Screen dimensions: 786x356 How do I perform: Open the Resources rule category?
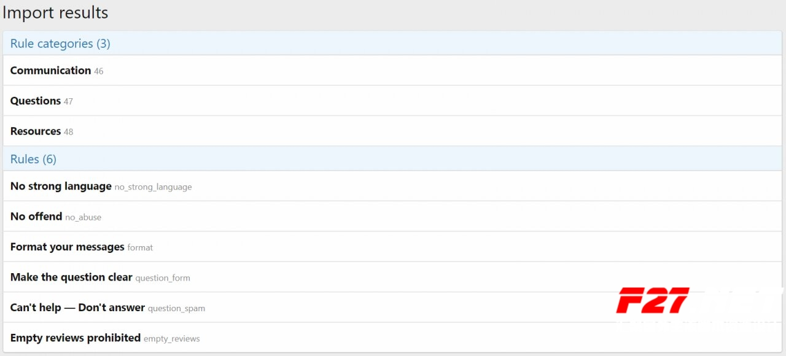(36, 131)
